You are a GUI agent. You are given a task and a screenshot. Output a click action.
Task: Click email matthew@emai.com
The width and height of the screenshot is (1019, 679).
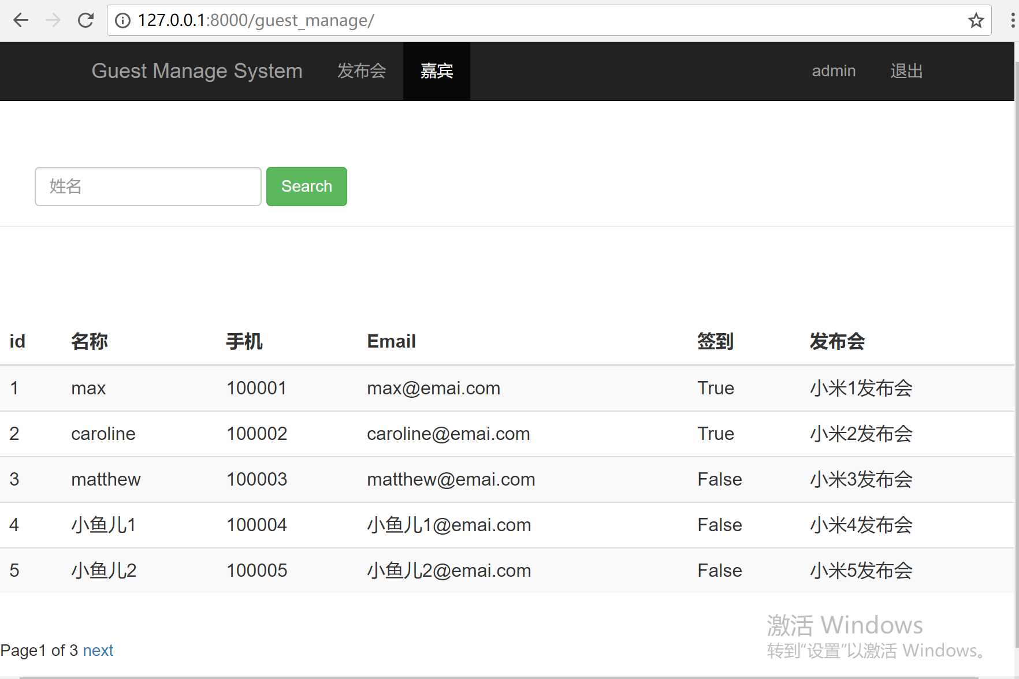pyautogui.click(x=451, y=479)
